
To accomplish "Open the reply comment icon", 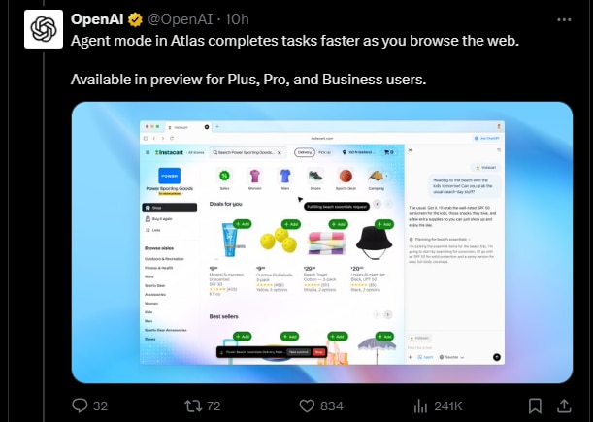I will coord(80,406).
